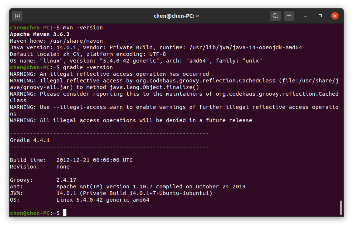Click the 'Gradle 4.4.1' heading text
Image resolution: width=353 pixels, height=227 pixels.
(x=30, y=140)
